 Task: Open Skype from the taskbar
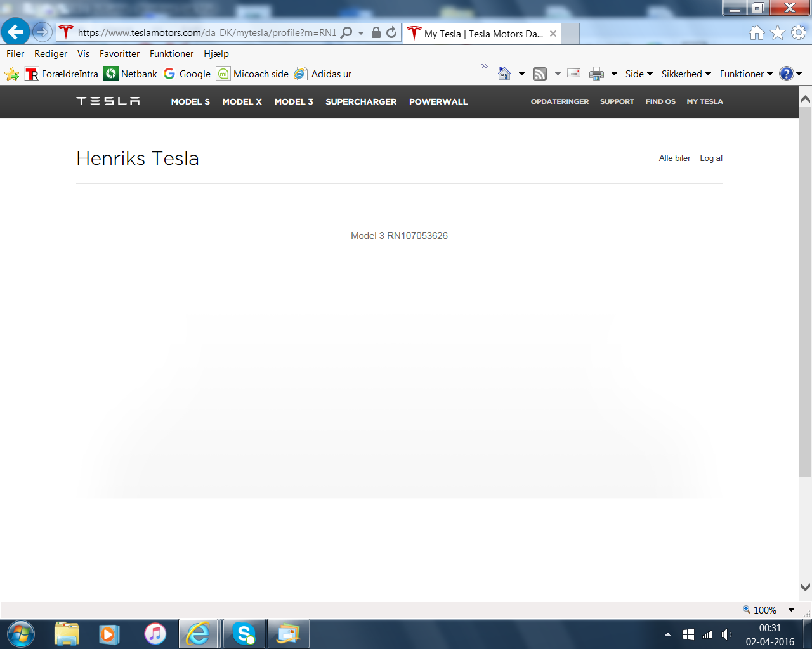[244, 634]
